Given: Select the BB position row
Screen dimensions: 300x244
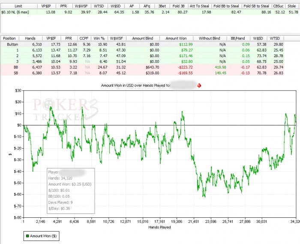Looking at the screenshot, I should [9, 67].
